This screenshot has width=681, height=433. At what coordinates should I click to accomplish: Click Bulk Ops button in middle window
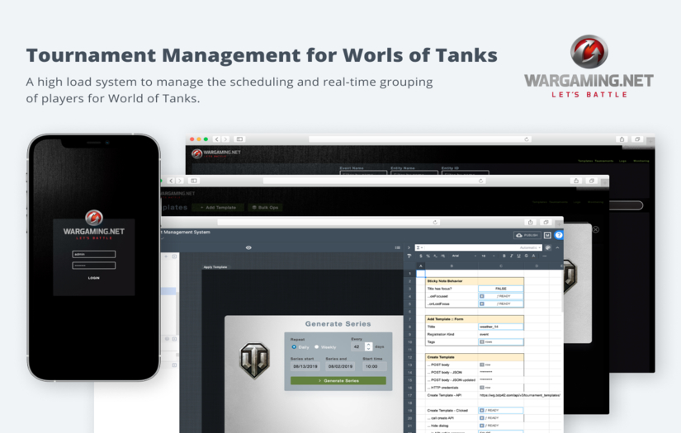(x=265, y=207)
